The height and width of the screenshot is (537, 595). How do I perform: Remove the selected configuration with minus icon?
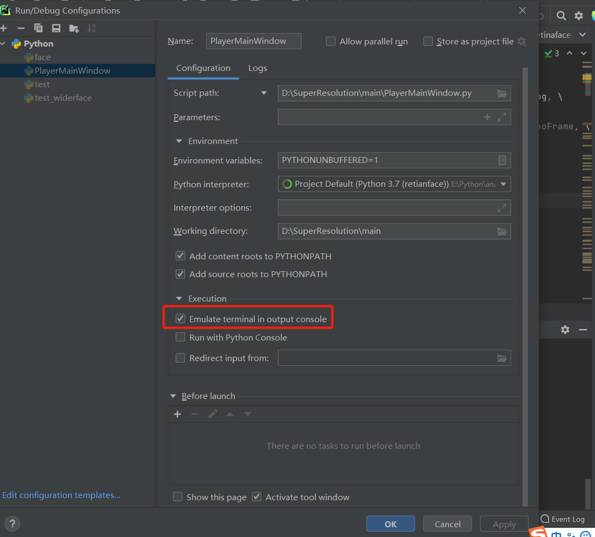click(x=21, y=28)
